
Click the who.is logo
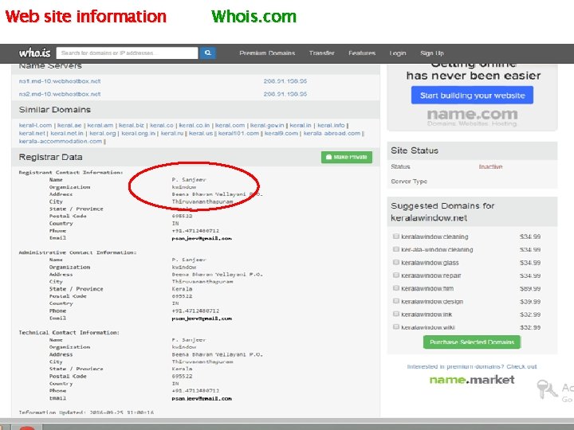point(35,53)
